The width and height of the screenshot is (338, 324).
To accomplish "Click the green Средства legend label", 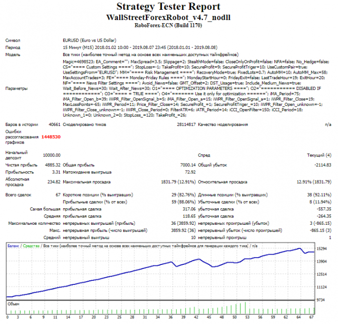I will click(31, 246).
